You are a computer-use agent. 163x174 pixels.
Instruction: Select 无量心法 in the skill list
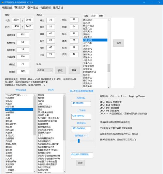pos(95,63)
